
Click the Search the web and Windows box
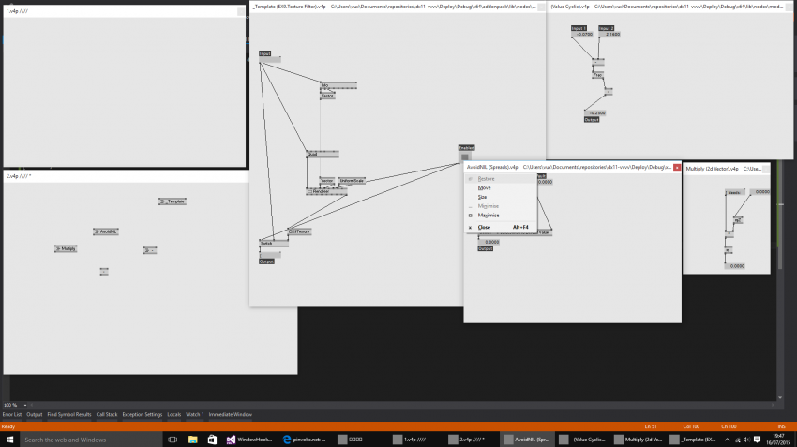[84, 439]
